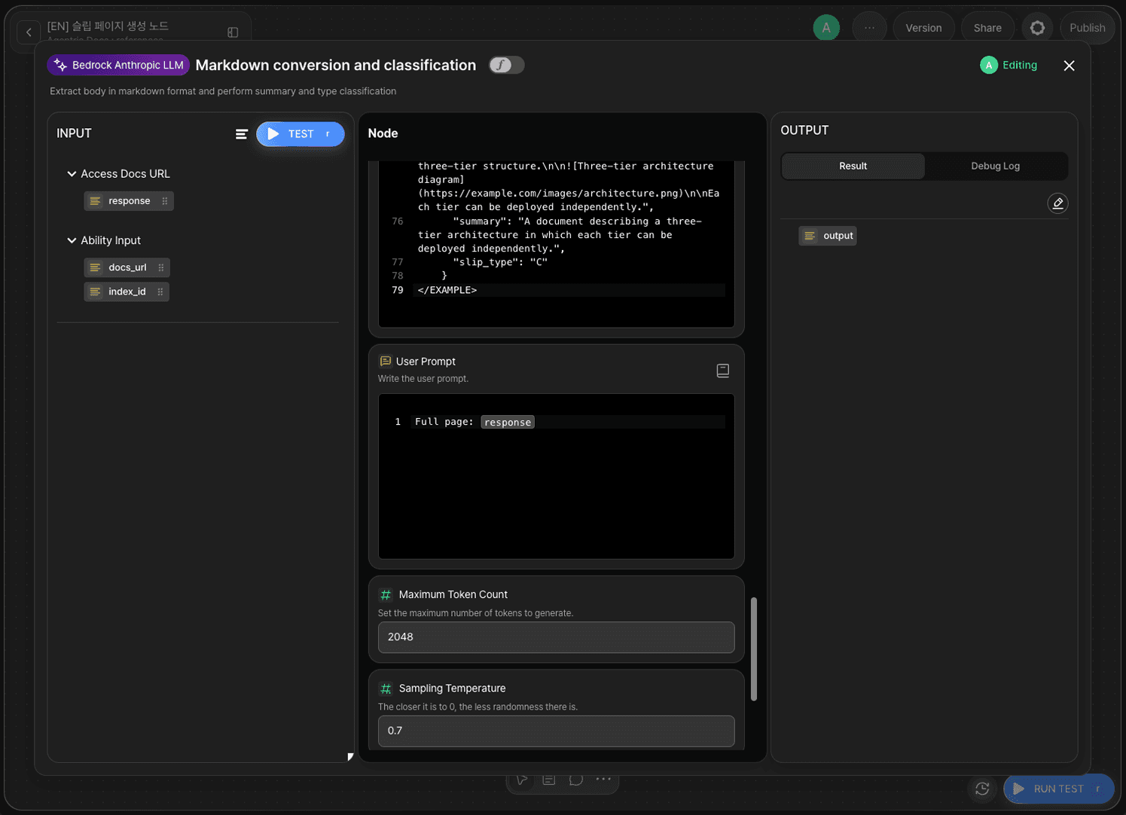The height and width of the screenshot is (815, 1126).
Task: Click the User Prompt heading icon
Action: click(386, 362)
